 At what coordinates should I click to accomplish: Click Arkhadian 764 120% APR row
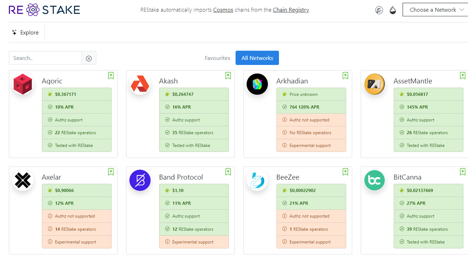coord(311,107)
